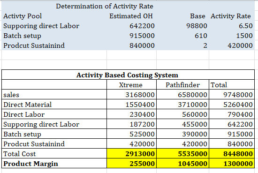Select the 'Direct Labor' row label
This screenshot has width=258, height=173.
(x=24, y=114)
